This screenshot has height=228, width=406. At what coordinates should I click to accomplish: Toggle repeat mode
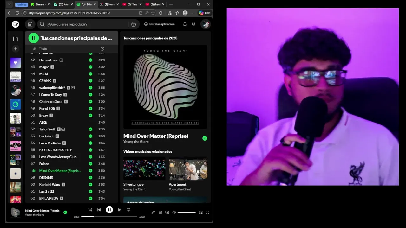click(x=128, y=210)
